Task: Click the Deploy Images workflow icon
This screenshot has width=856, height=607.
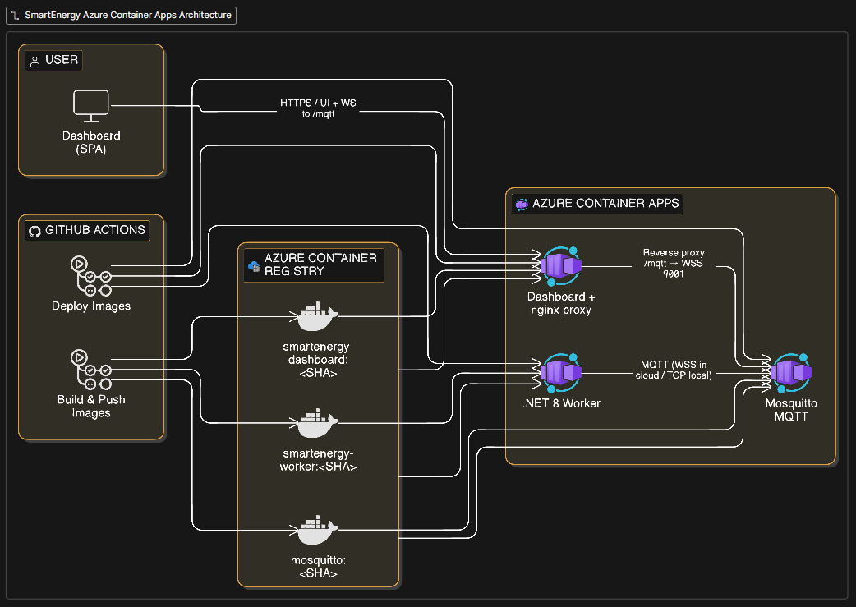Action: pos(90,273)
